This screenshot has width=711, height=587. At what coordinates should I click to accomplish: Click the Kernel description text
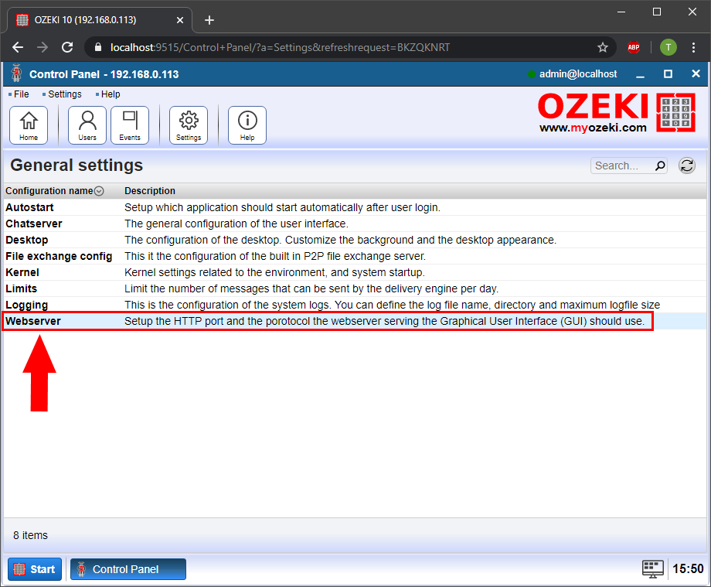[x=275, y=273]
